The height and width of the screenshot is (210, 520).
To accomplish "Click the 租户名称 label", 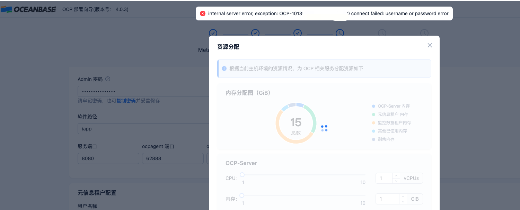I will [87, 206].
